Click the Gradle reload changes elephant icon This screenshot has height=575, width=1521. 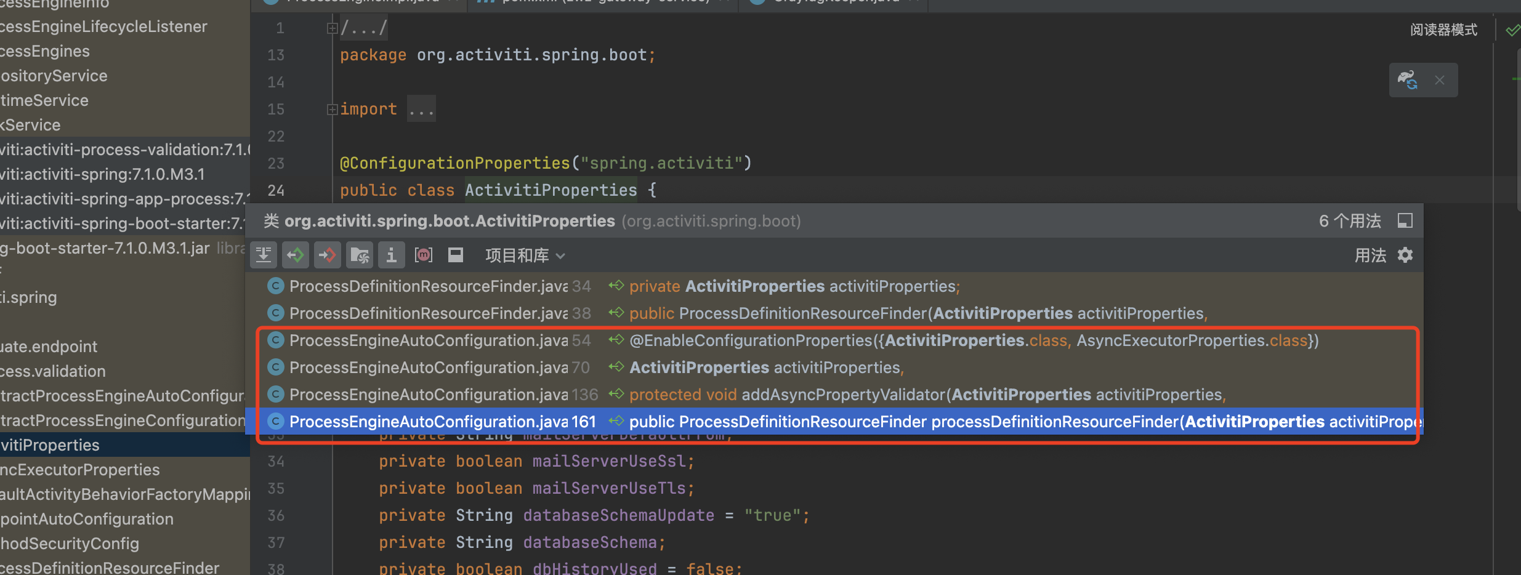[1407, 80]
